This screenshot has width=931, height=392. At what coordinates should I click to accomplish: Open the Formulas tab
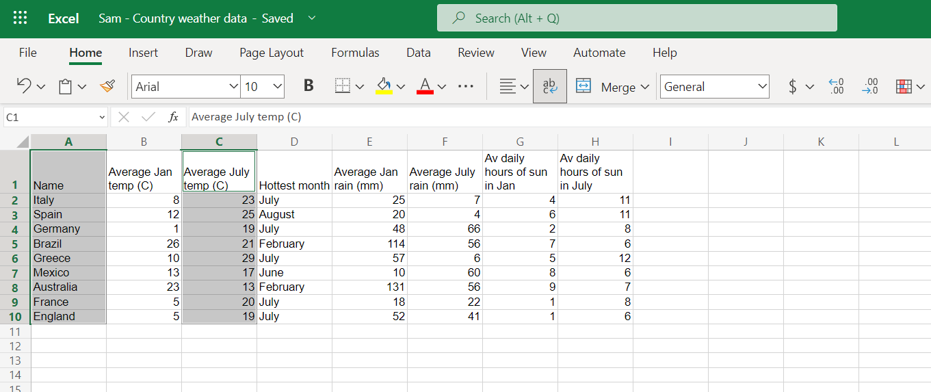(355, 53)
